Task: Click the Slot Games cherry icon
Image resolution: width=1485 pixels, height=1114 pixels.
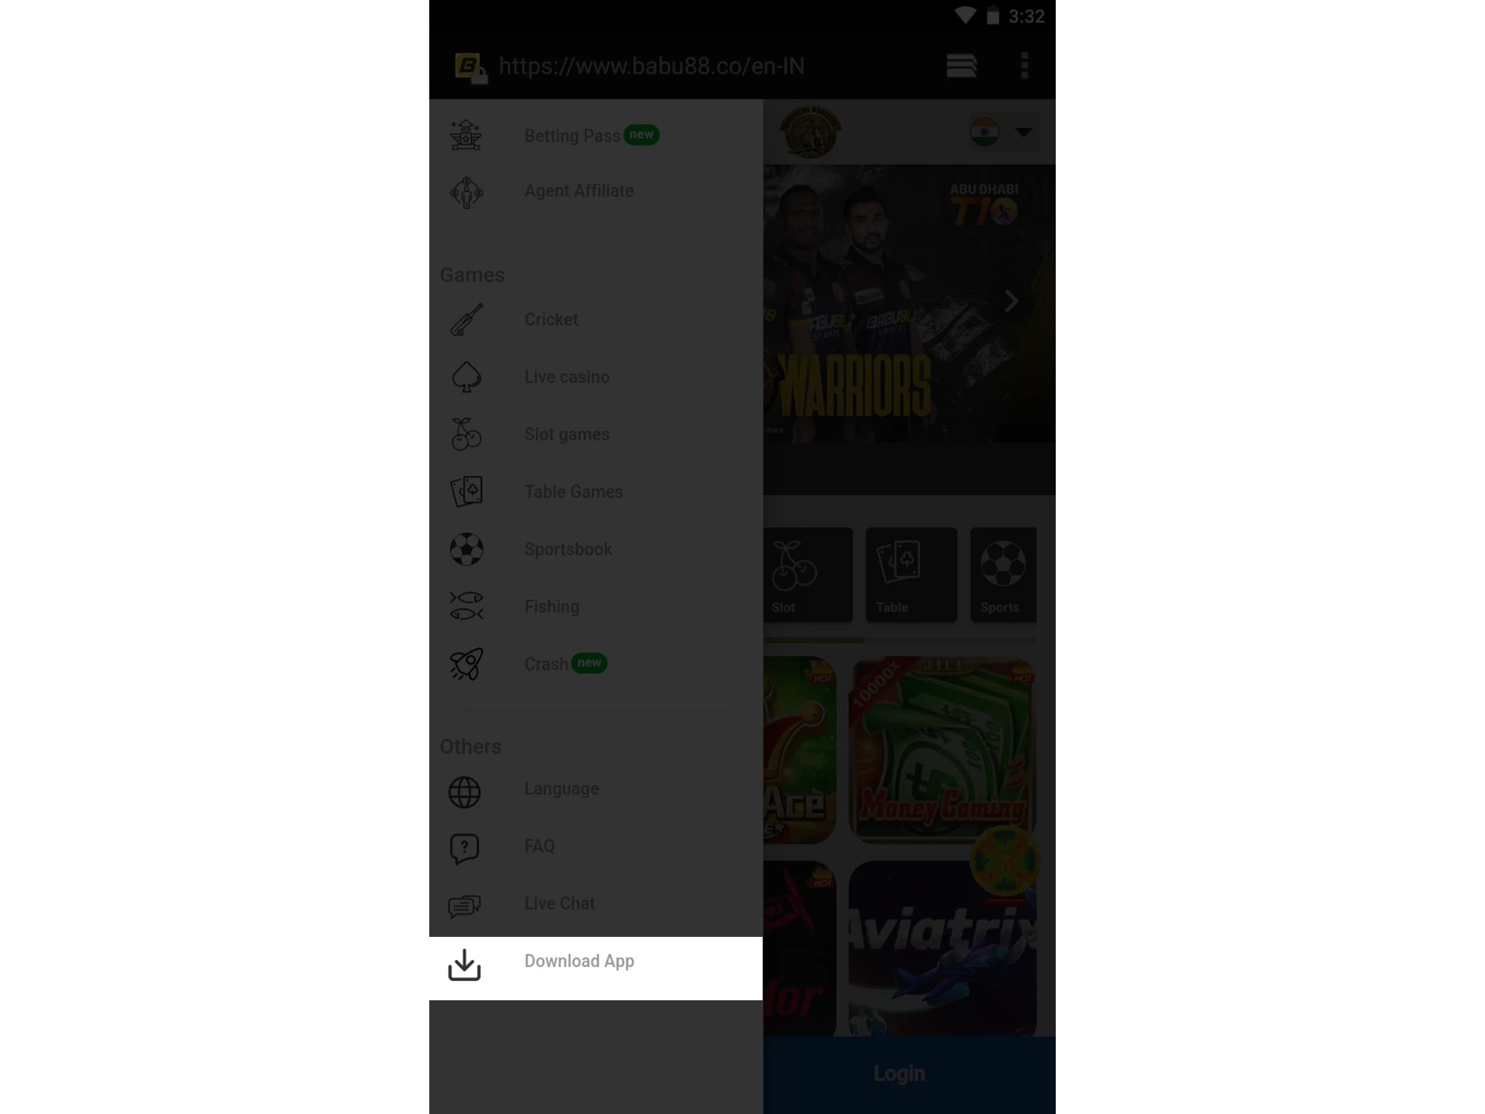Action: (x=466, y=434)
